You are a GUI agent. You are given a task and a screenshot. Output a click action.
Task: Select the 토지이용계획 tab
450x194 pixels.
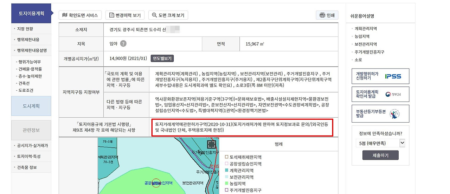(31, 14)
